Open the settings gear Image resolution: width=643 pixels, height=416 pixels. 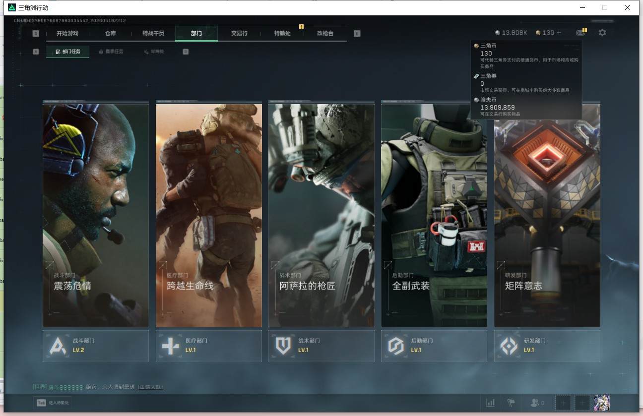602,33
